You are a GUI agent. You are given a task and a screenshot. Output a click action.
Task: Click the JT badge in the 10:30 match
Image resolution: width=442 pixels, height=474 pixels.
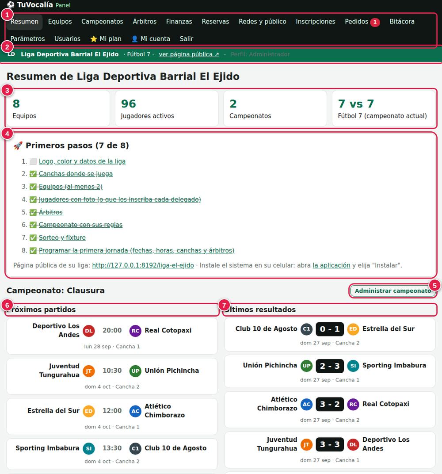(x=89, y=371)
